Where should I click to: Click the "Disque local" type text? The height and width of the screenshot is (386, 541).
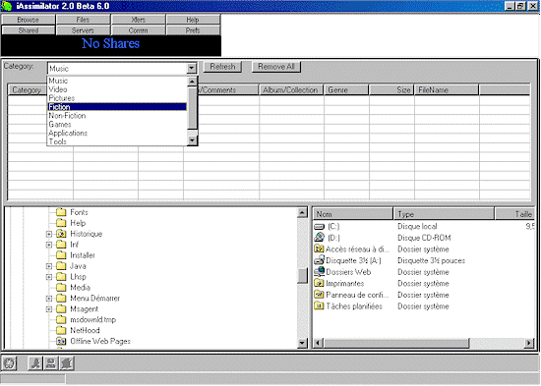[417, 227]
